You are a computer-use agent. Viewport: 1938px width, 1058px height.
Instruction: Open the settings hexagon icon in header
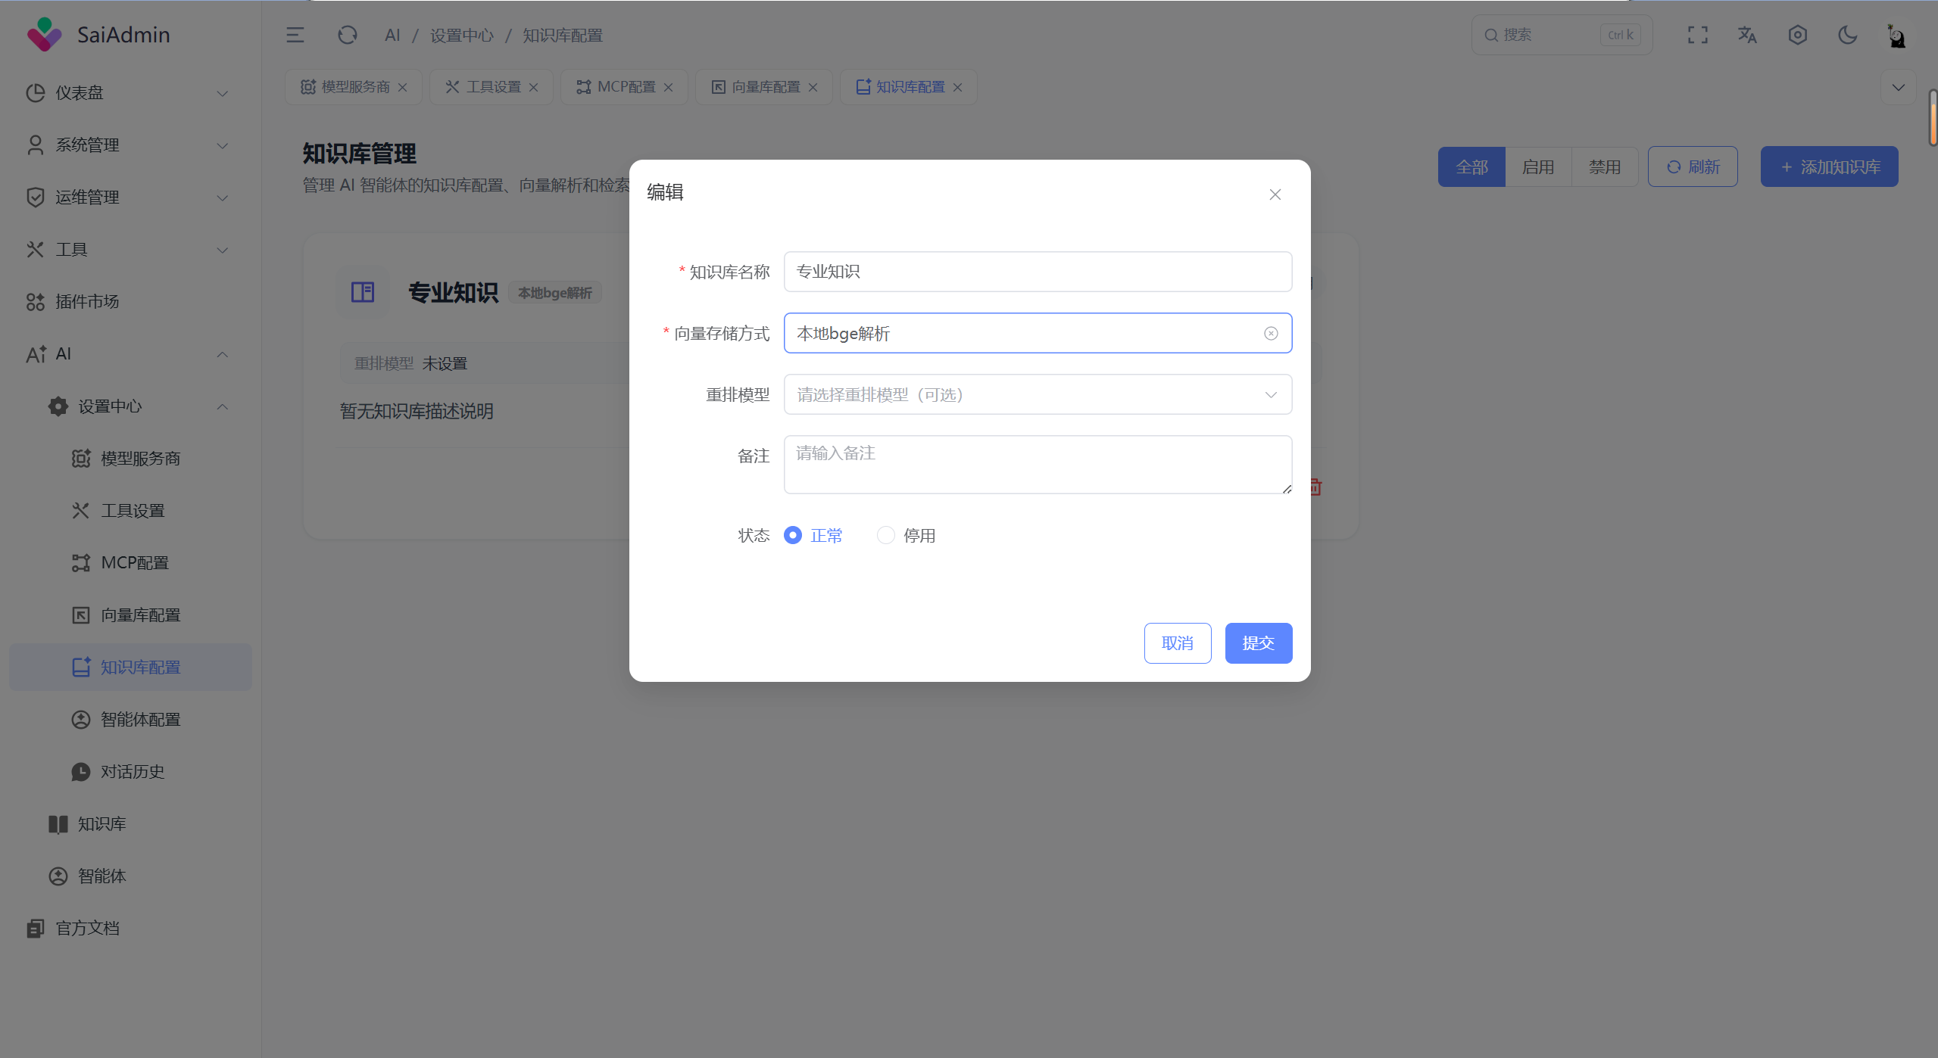click(x=1797, y=35)
